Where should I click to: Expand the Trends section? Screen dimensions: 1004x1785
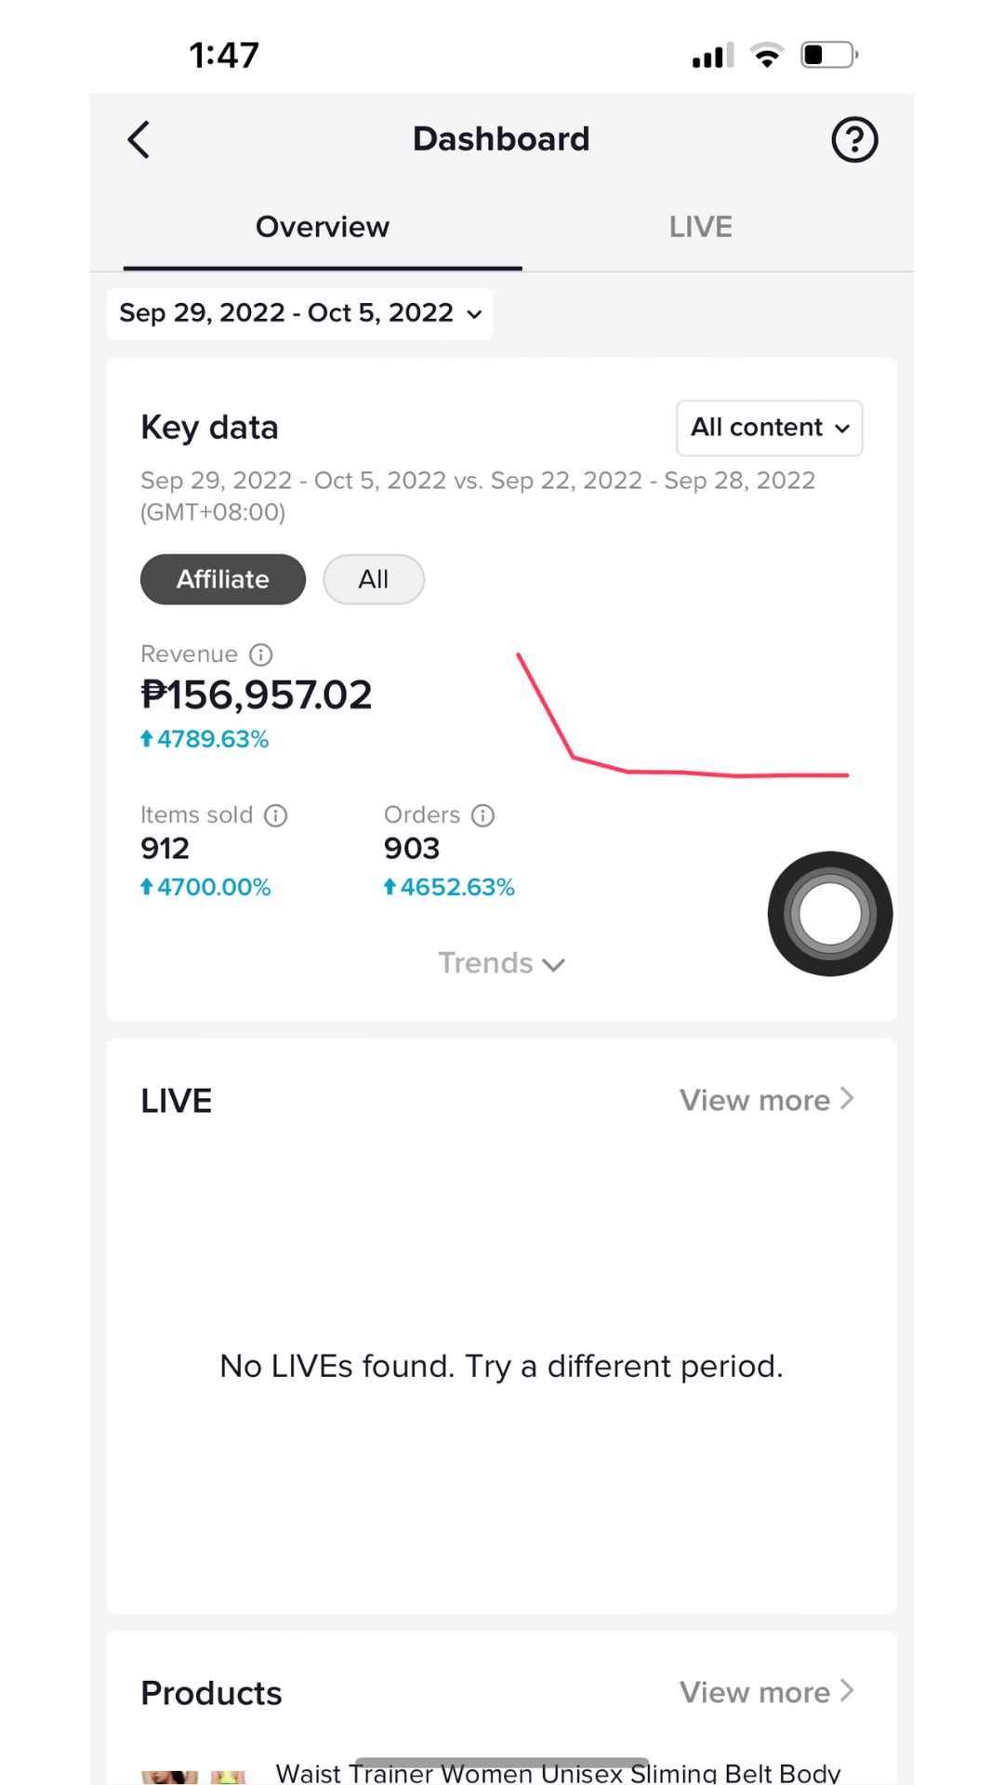[501, 963]
